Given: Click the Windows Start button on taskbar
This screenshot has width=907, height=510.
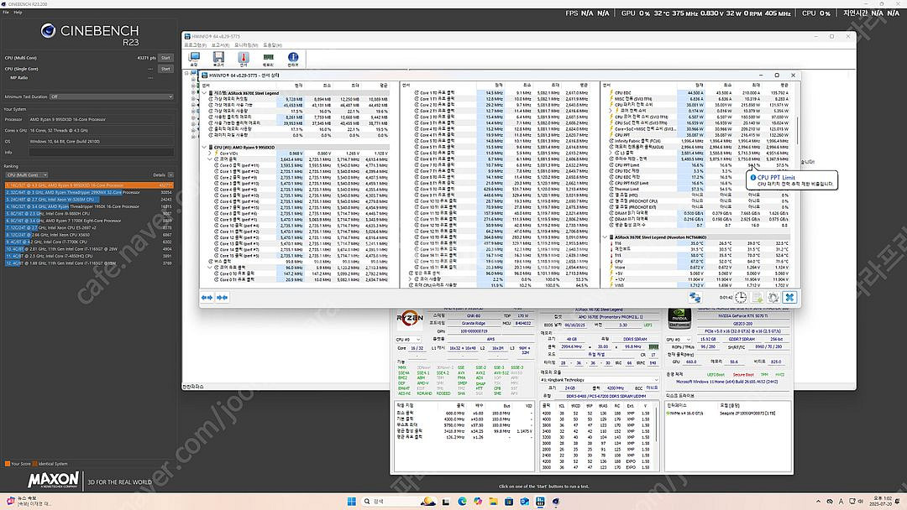Looking at the screenshot, I should [351, 502].
